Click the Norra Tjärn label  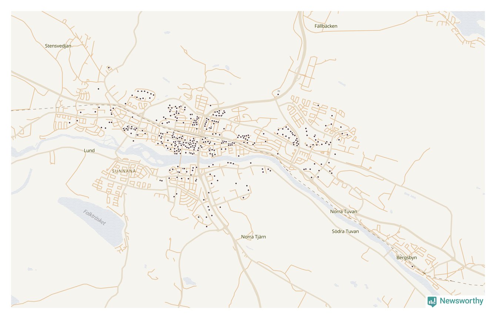[253, 237]
